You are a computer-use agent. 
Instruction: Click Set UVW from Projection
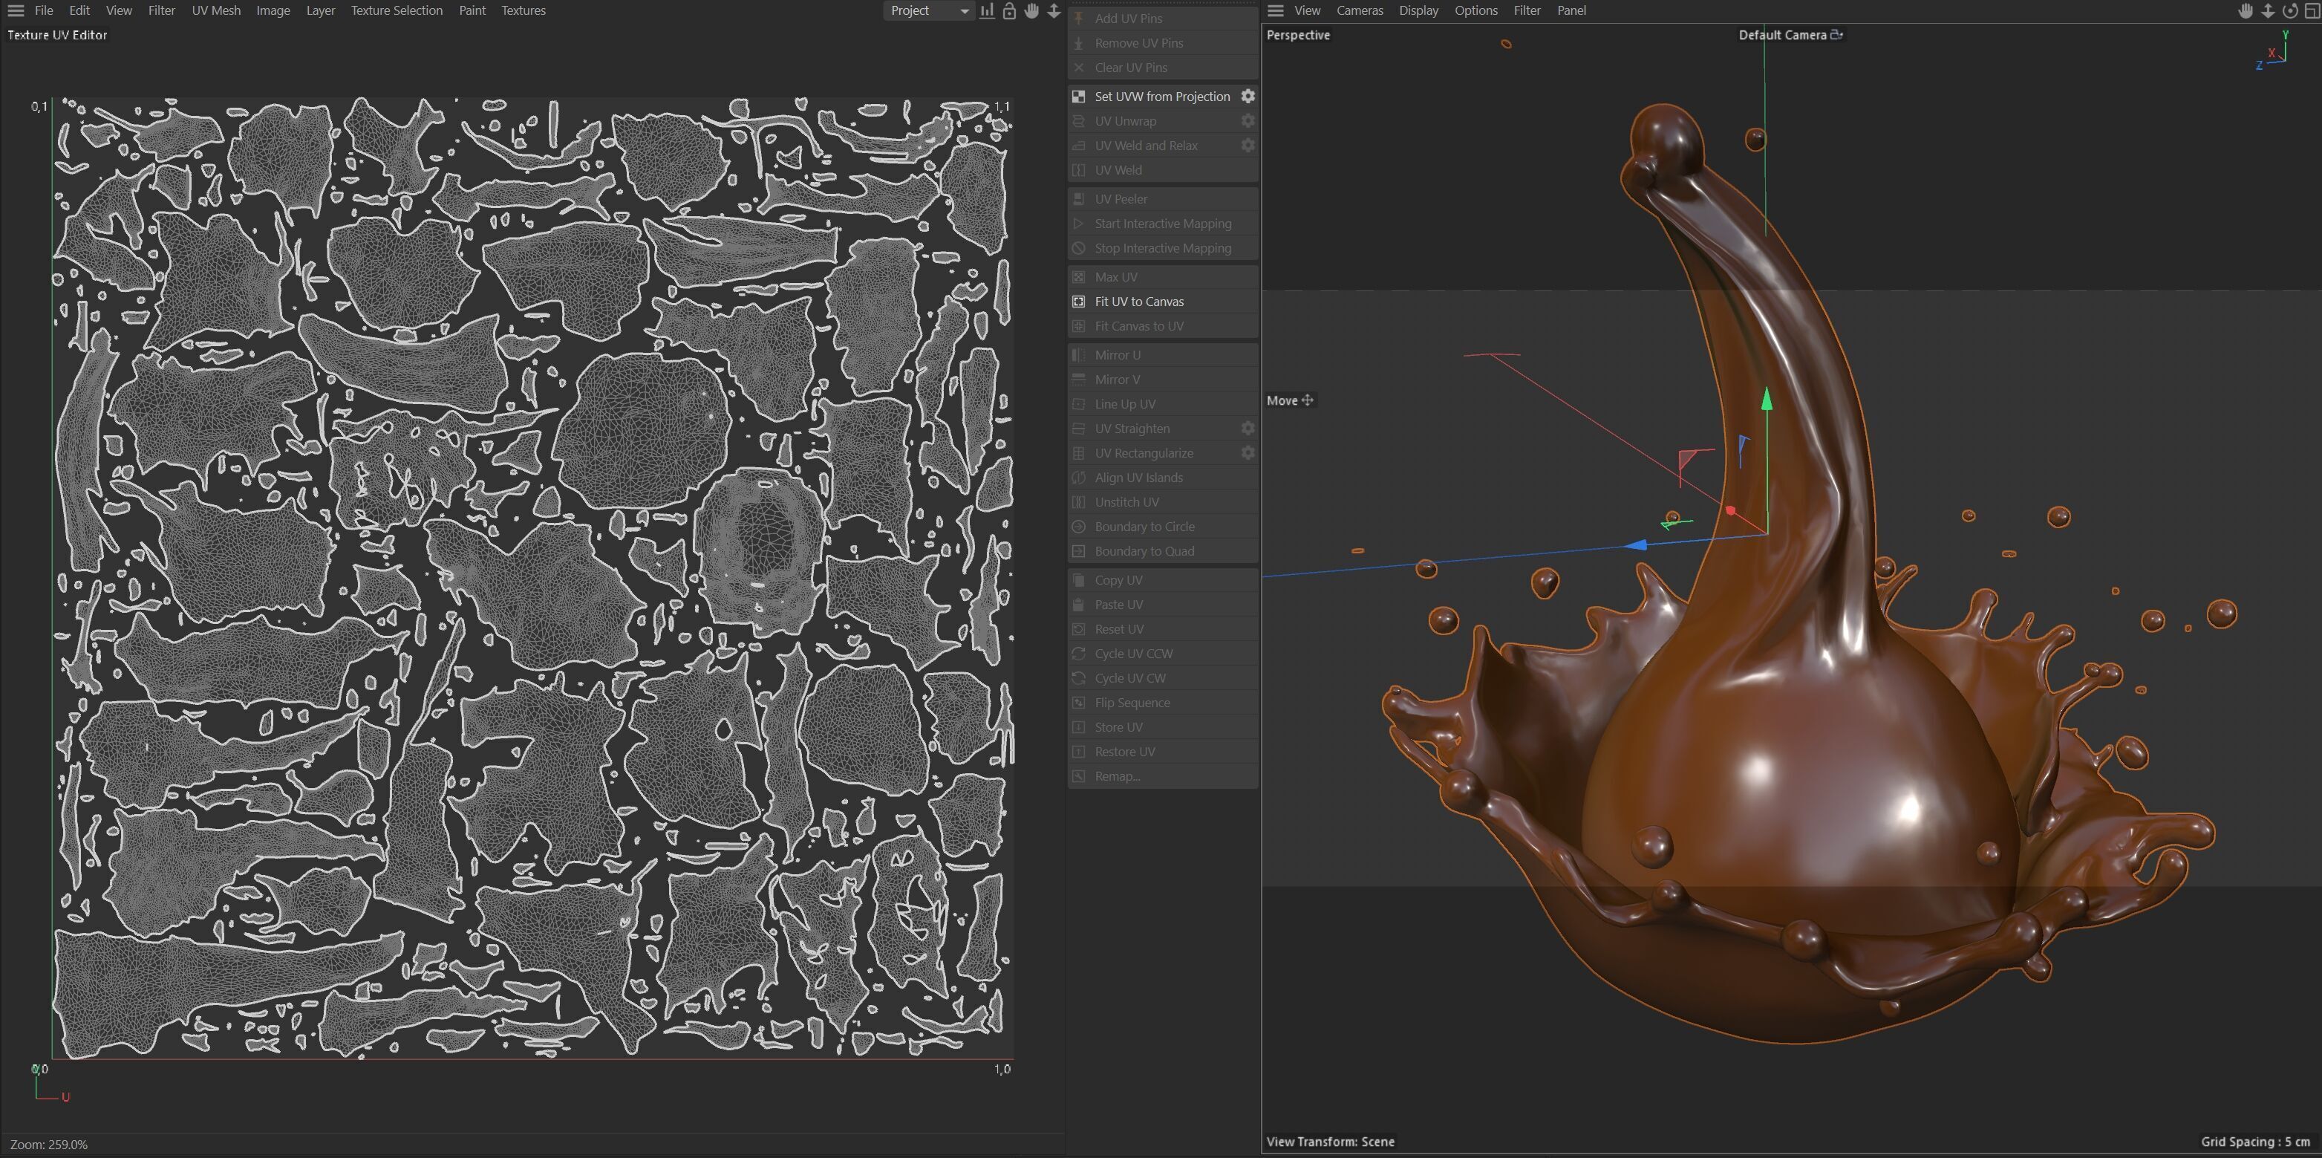tap(1162, 97)
